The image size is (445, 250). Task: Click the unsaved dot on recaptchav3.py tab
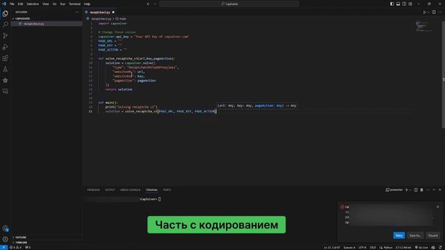[113, 12]
